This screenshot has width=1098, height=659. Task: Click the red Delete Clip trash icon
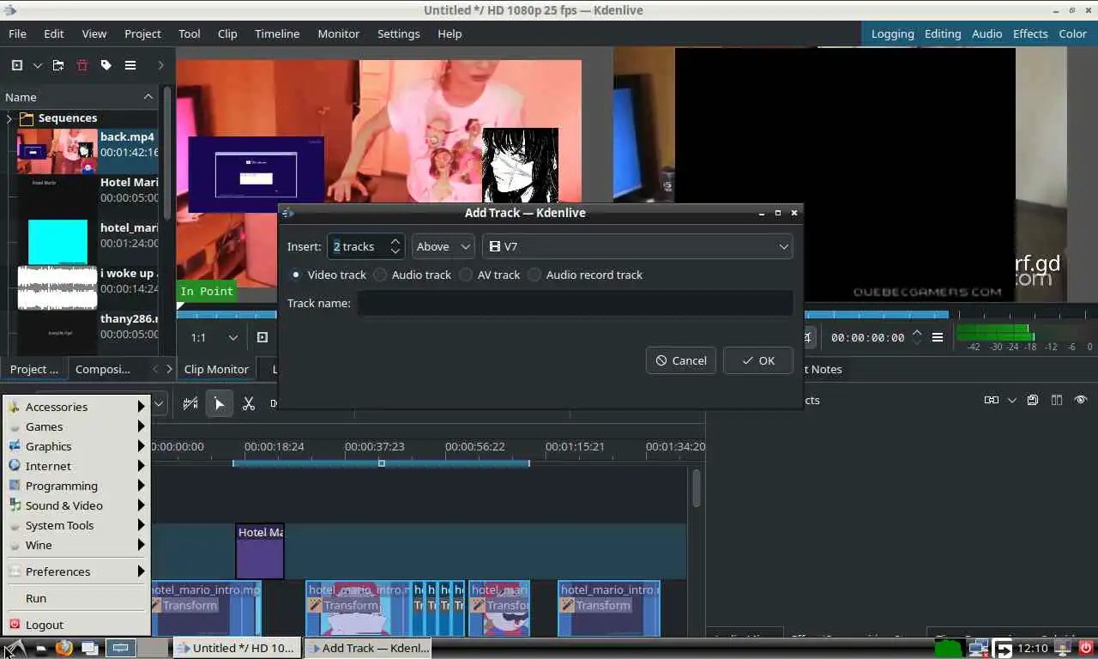[x=82, y=65]
